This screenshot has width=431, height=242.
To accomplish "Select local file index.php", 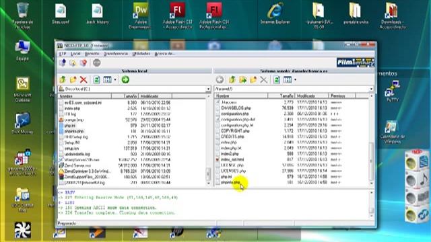I will [72, 108].
